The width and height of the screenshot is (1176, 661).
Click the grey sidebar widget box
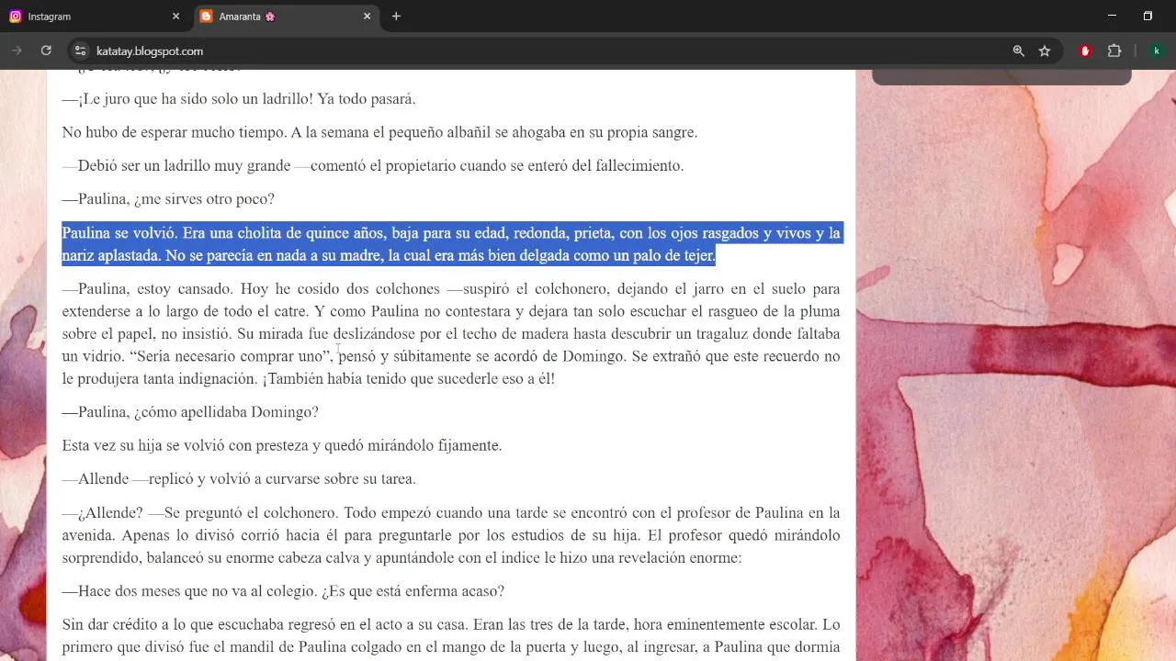click(1001, 77)
